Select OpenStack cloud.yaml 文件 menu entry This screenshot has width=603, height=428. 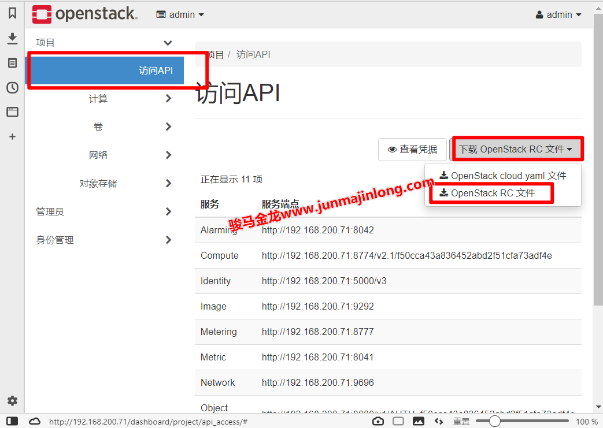pos(502,176)
